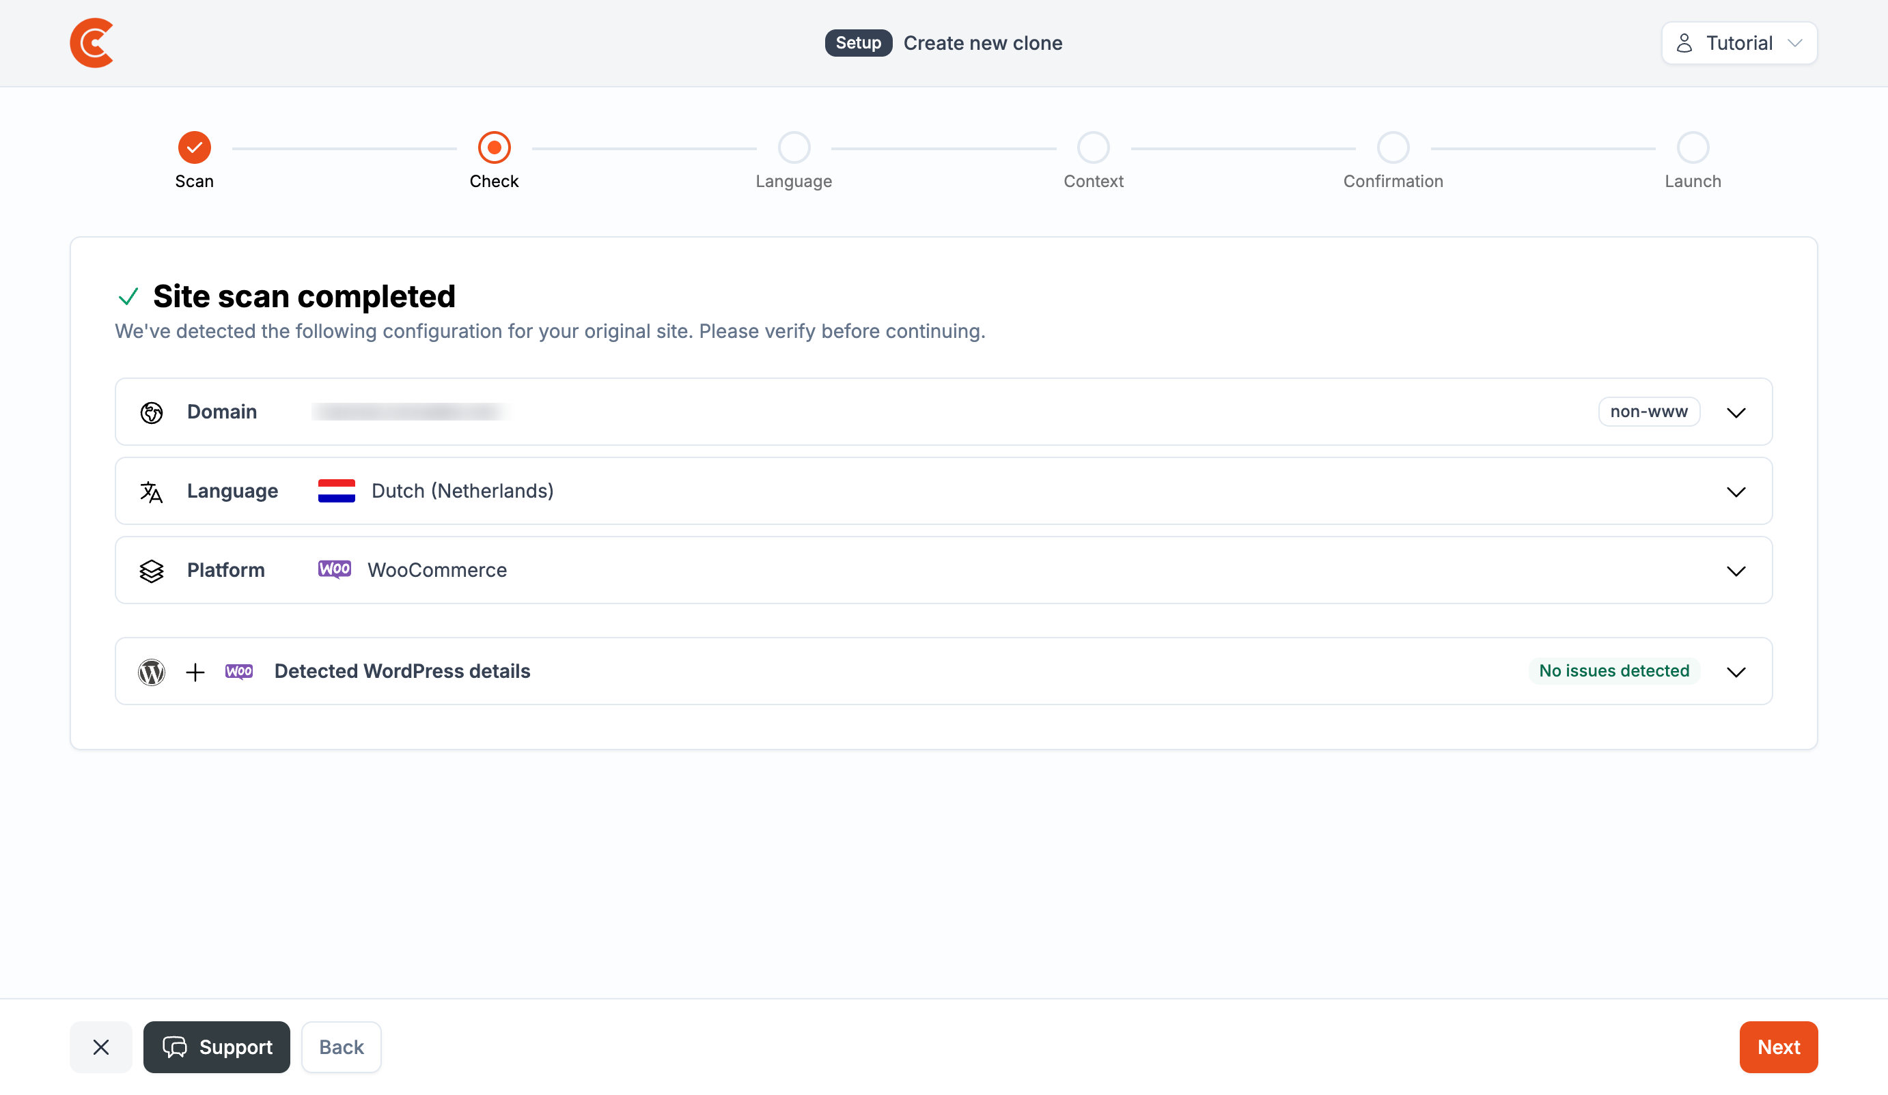
Task: Select the active Check step circle
Action: pyautogui.click(x=494, y=147)
